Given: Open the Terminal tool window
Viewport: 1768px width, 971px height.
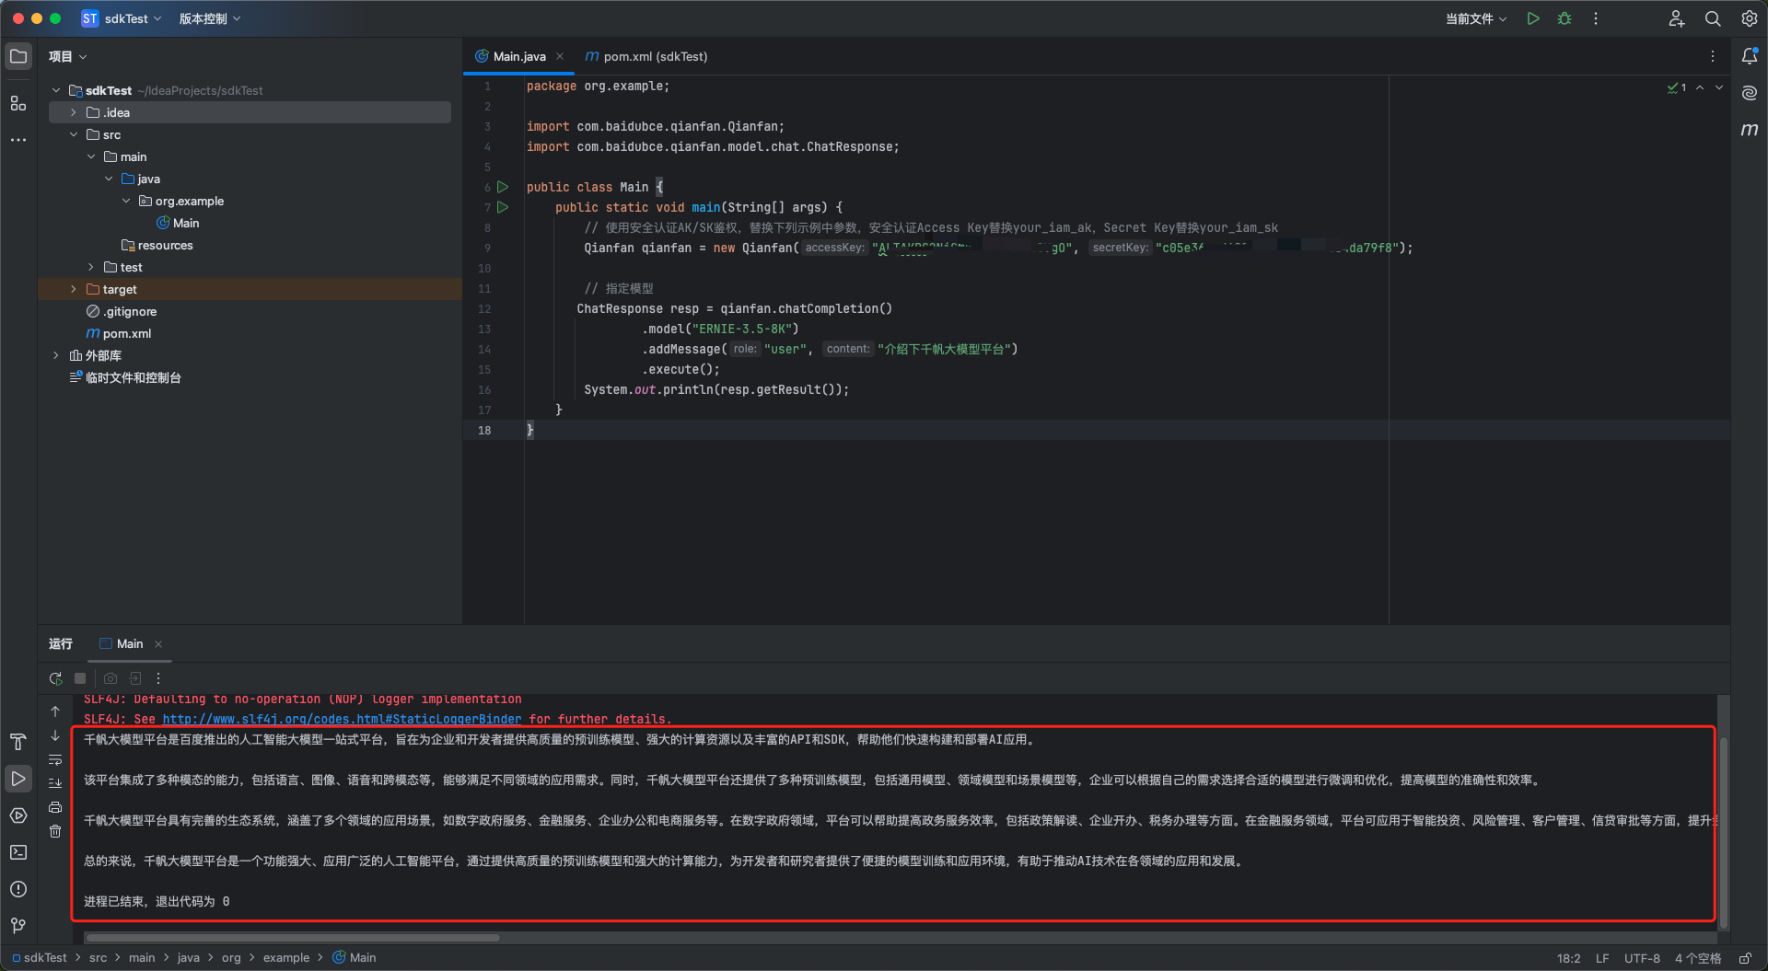Looking at the screenshot, I should pos(18,852).
